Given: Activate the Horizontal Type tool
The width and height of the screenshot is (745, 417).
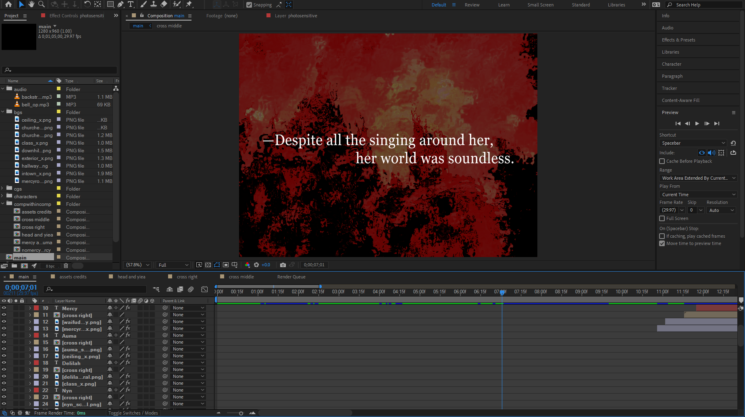Looking at the screenshot, I should point(131,4).
